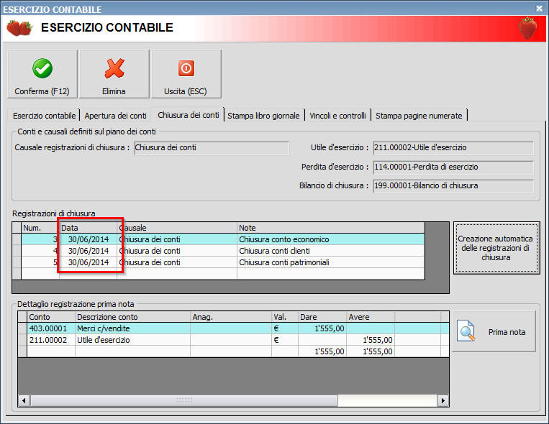The image size is (549, 424).
Task: Click the Data column header
Action: point(88,227)
